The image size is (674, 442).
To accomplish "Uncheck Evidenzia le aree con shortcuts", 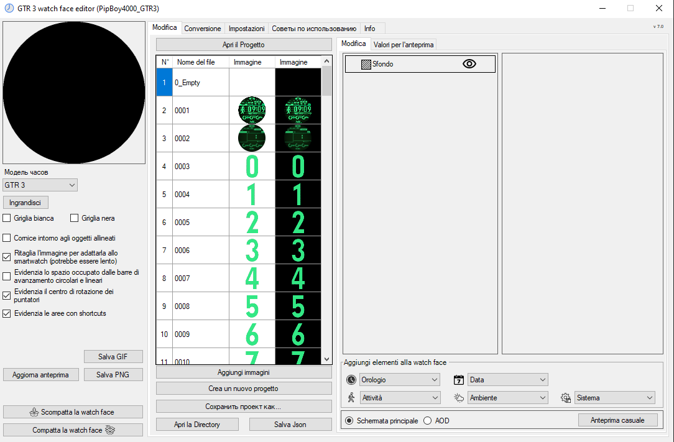I will coord(6,313).
